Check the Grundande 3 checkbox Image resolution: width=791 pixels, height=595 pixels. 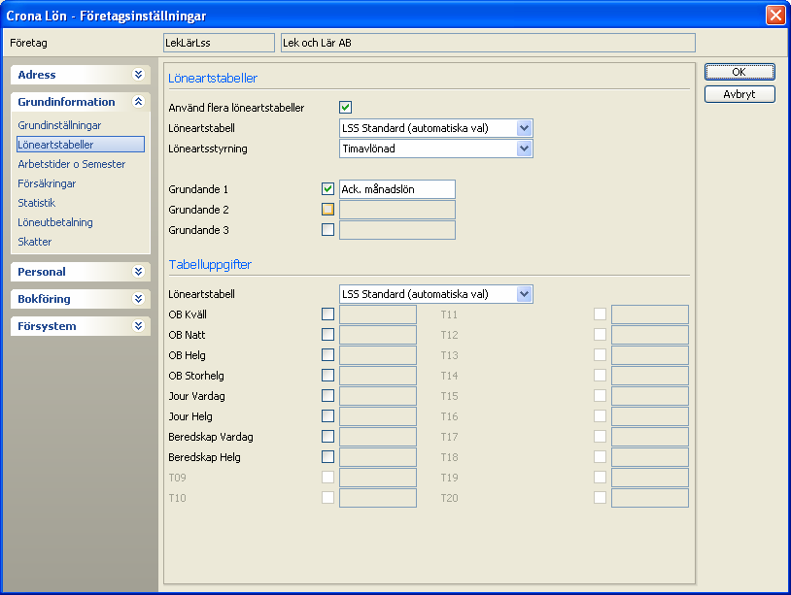coord(327,230)
